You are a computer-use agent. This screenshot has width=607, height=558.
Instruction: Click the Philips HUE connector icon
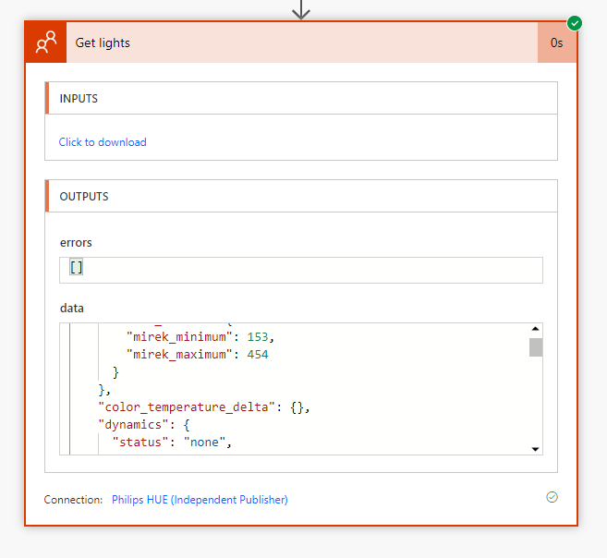pyautogui.click(x=45, y=42)
